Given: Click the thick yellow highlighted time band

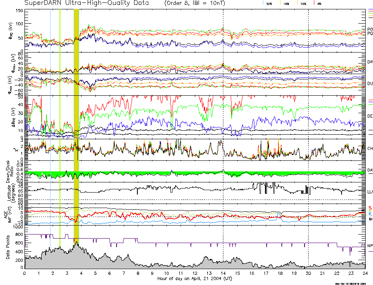Looking at the screenshot, I should [x=77, y=122].
